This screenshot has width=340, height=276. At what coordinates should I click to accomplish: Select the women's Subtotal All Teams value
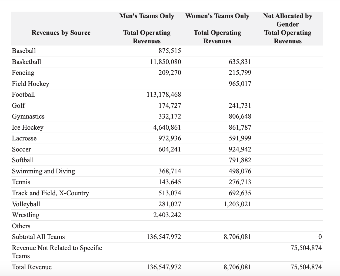pos(237,237)
